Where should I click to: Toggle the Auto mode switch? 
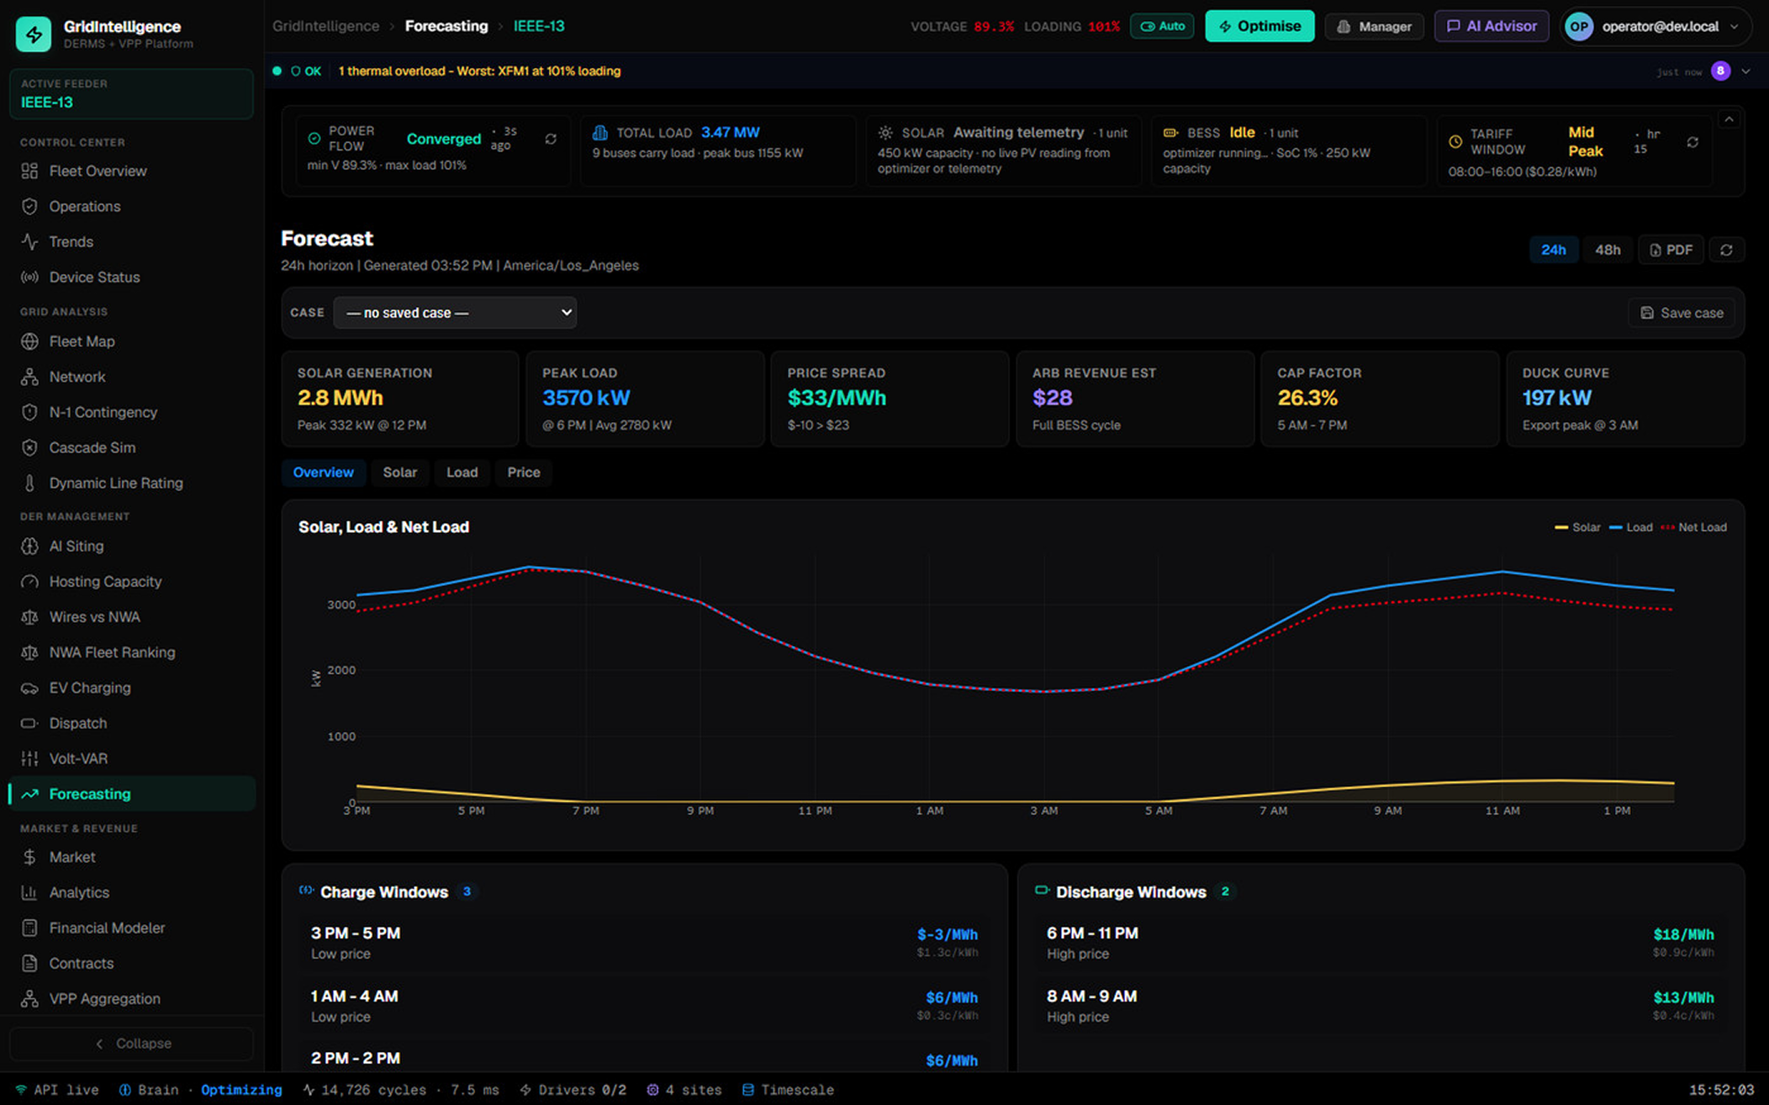tap(1162, 26)
